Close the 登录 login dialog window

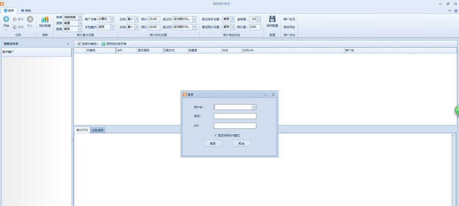point(273,95)
